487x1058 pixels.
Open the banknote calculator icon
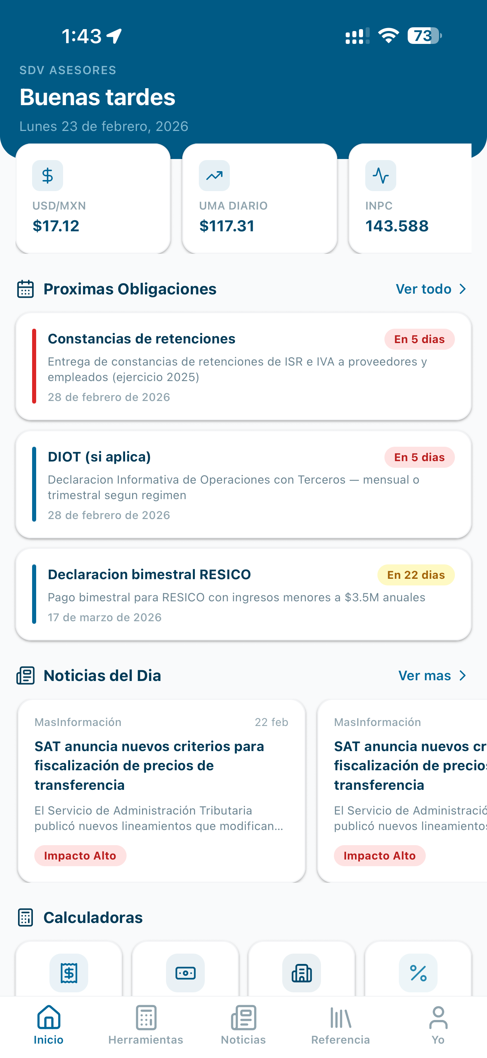pos(185,973)
